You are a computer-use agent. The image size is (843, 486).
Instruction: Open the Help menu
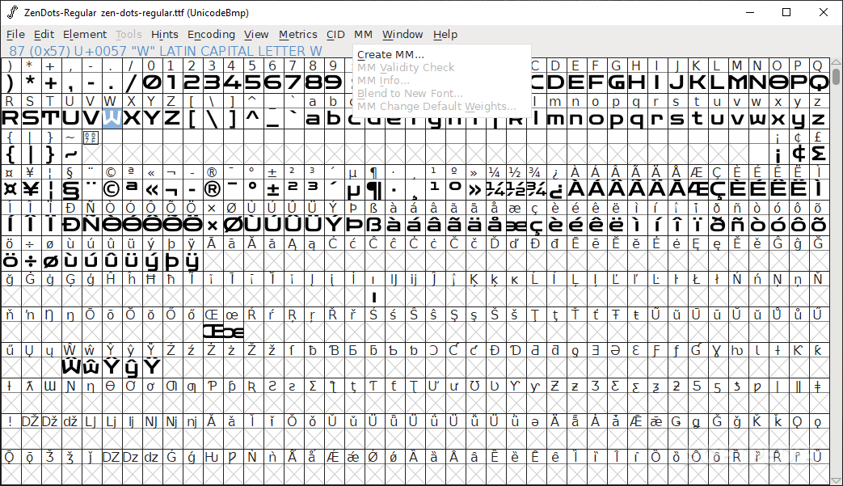[x=445, y=35]
